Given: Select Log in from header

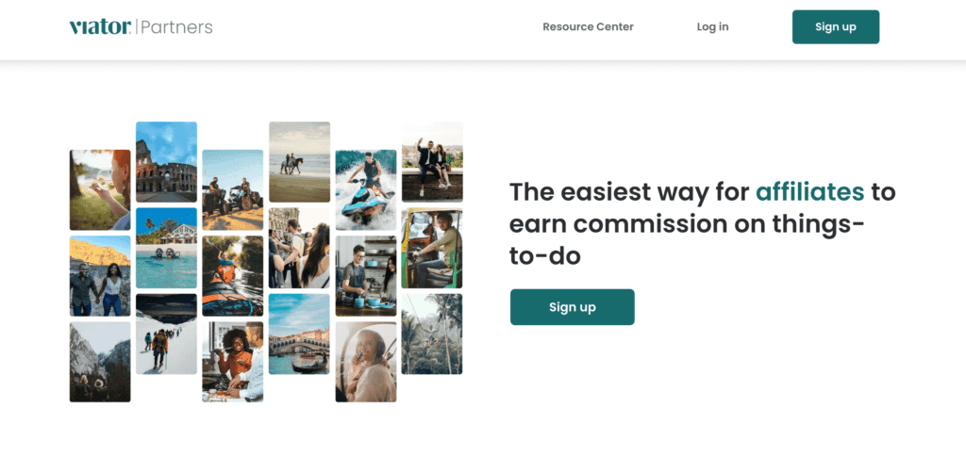Looking at the screenshot, I should (x=713, y=26).
